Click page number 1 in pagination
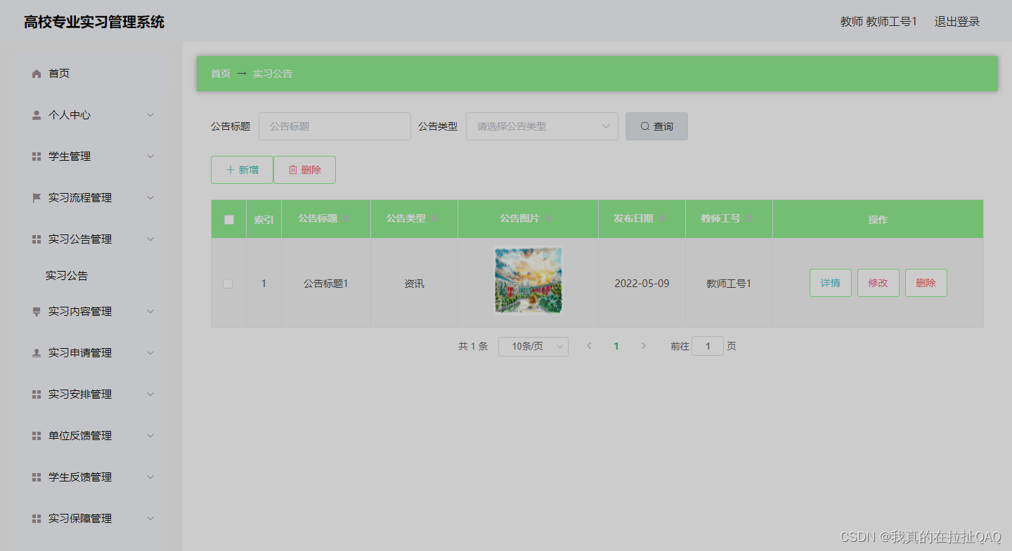 pyautogui.click(x=616, y=346)
